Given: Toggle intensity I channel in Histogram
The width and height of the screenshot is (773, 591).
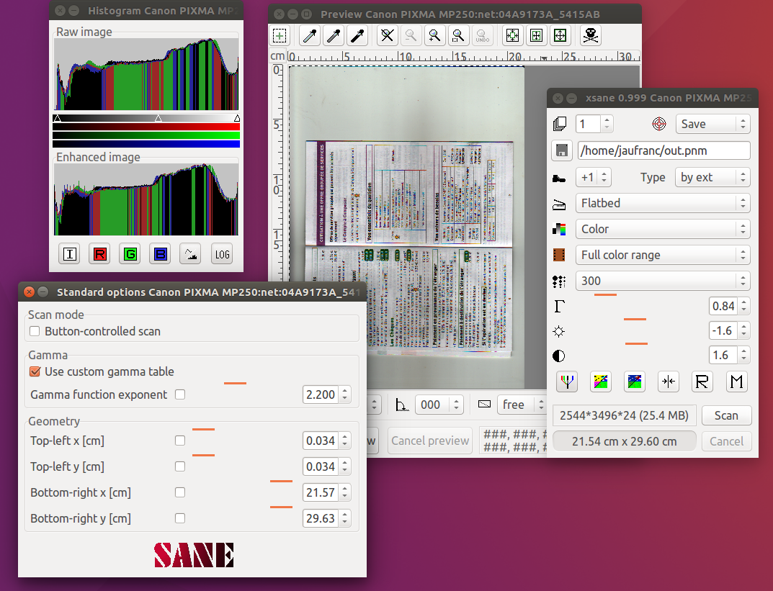Looking at the screenshot, I should [69, 254].
